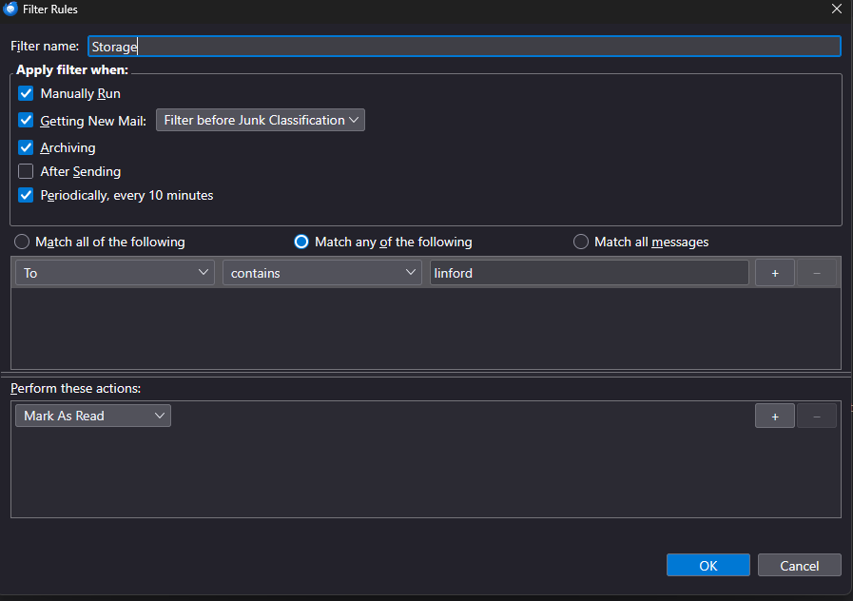Viewport: 853px width, 601px height.
Task: Uncheck the Manually Run checkbox
Action: click(x=26, y=94)
